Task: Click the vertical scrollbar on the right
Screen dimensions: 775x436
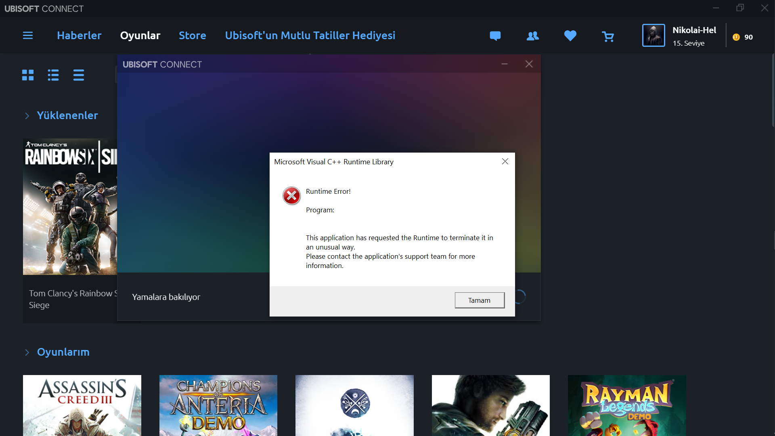Action: (773, 91)
